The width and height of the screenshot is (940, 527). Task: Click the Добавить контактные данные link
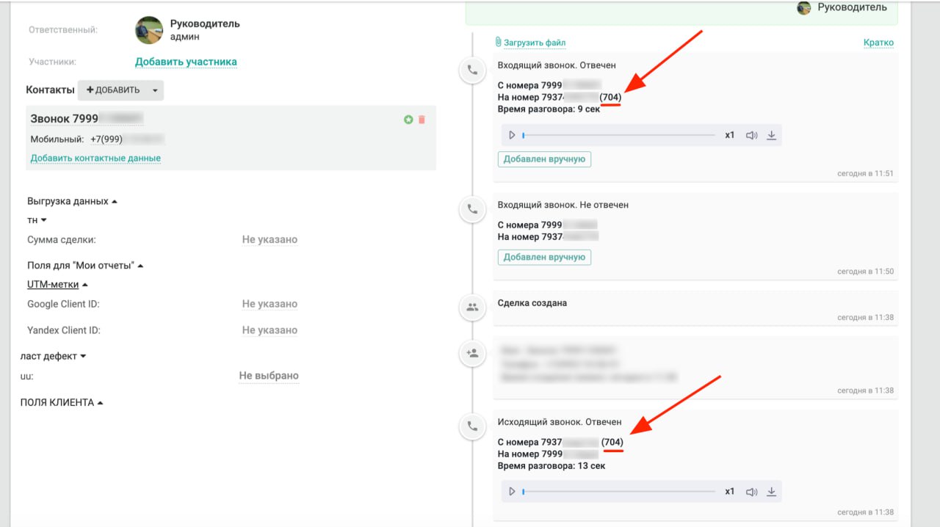pyautogui.click(x=95, y=158)
